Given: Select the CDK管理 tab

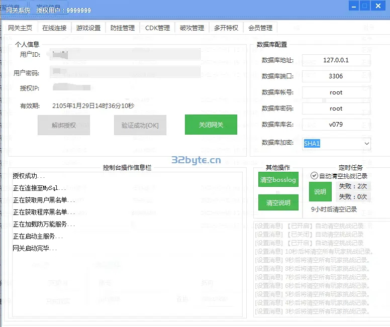Looking at the screenshot, I should point(157,28).
